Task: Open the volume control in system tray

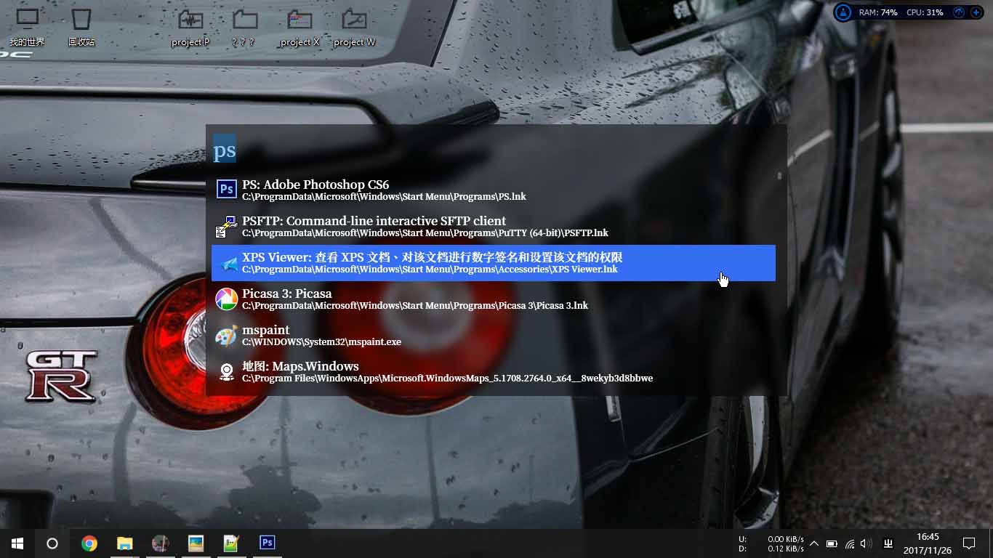Action: [866, 543]
